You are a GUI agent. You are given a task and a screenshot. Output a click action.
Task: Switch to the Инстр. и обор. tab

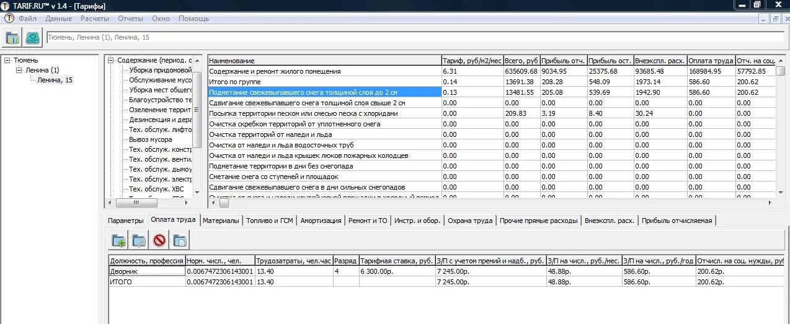pos(417,221)
